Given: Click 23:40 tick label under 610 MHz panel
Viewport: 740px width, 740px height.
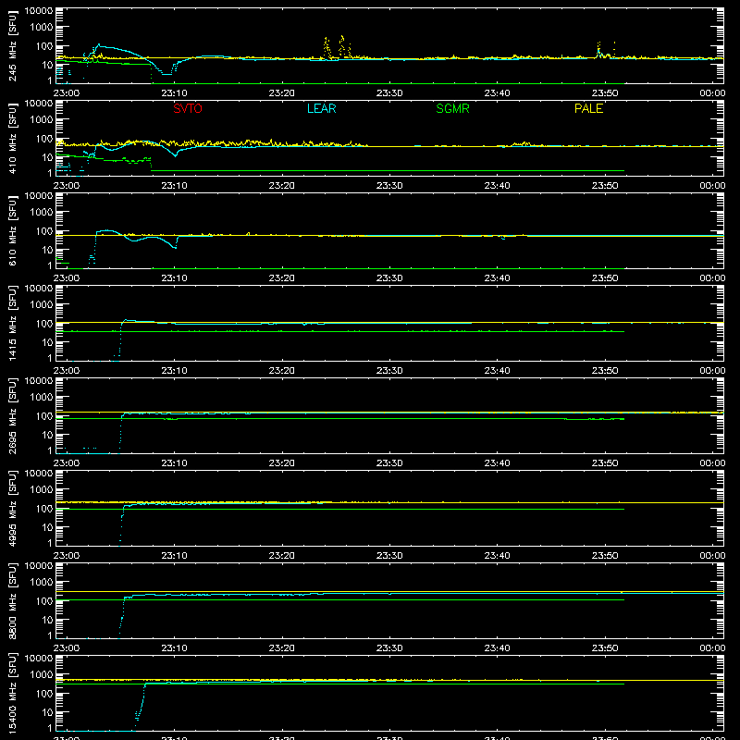Looking at the screenshot, I should (x=497, y=278).
